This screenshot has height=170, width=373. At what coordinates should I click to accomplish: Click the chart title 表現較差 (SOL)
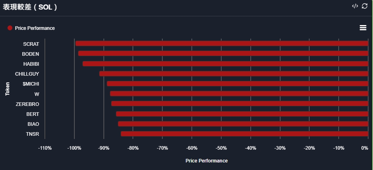click(x=30, y=7)
